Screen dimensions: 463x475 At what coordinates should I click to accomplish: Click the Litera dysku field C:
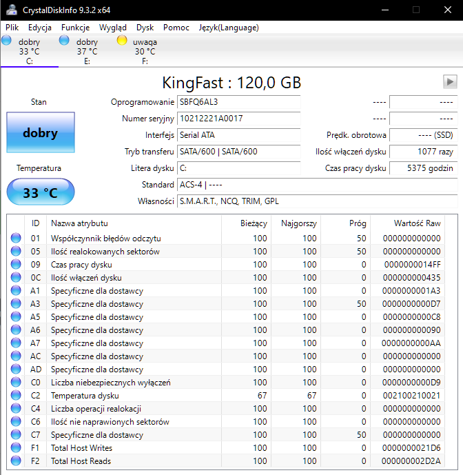tap(238, 168)
